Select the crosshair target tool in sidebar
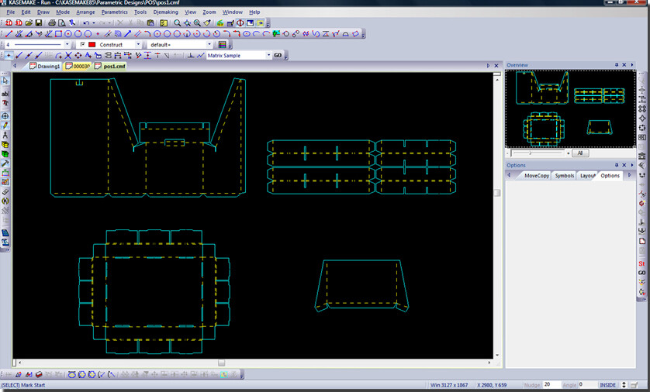The height and width of the screenshot is (392, 650). pyautogui.click(x=5, y=116)
